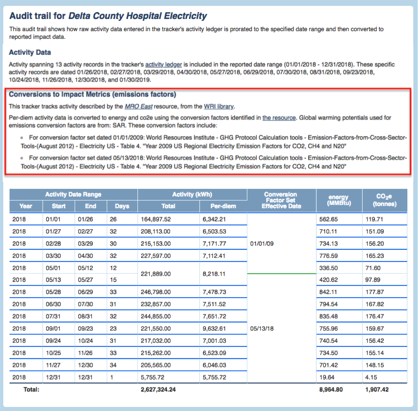The width and height of the screenshot is (418, 411).
Task: Select the 01/01/09 effective date cell
Action: tap(262, 244)
